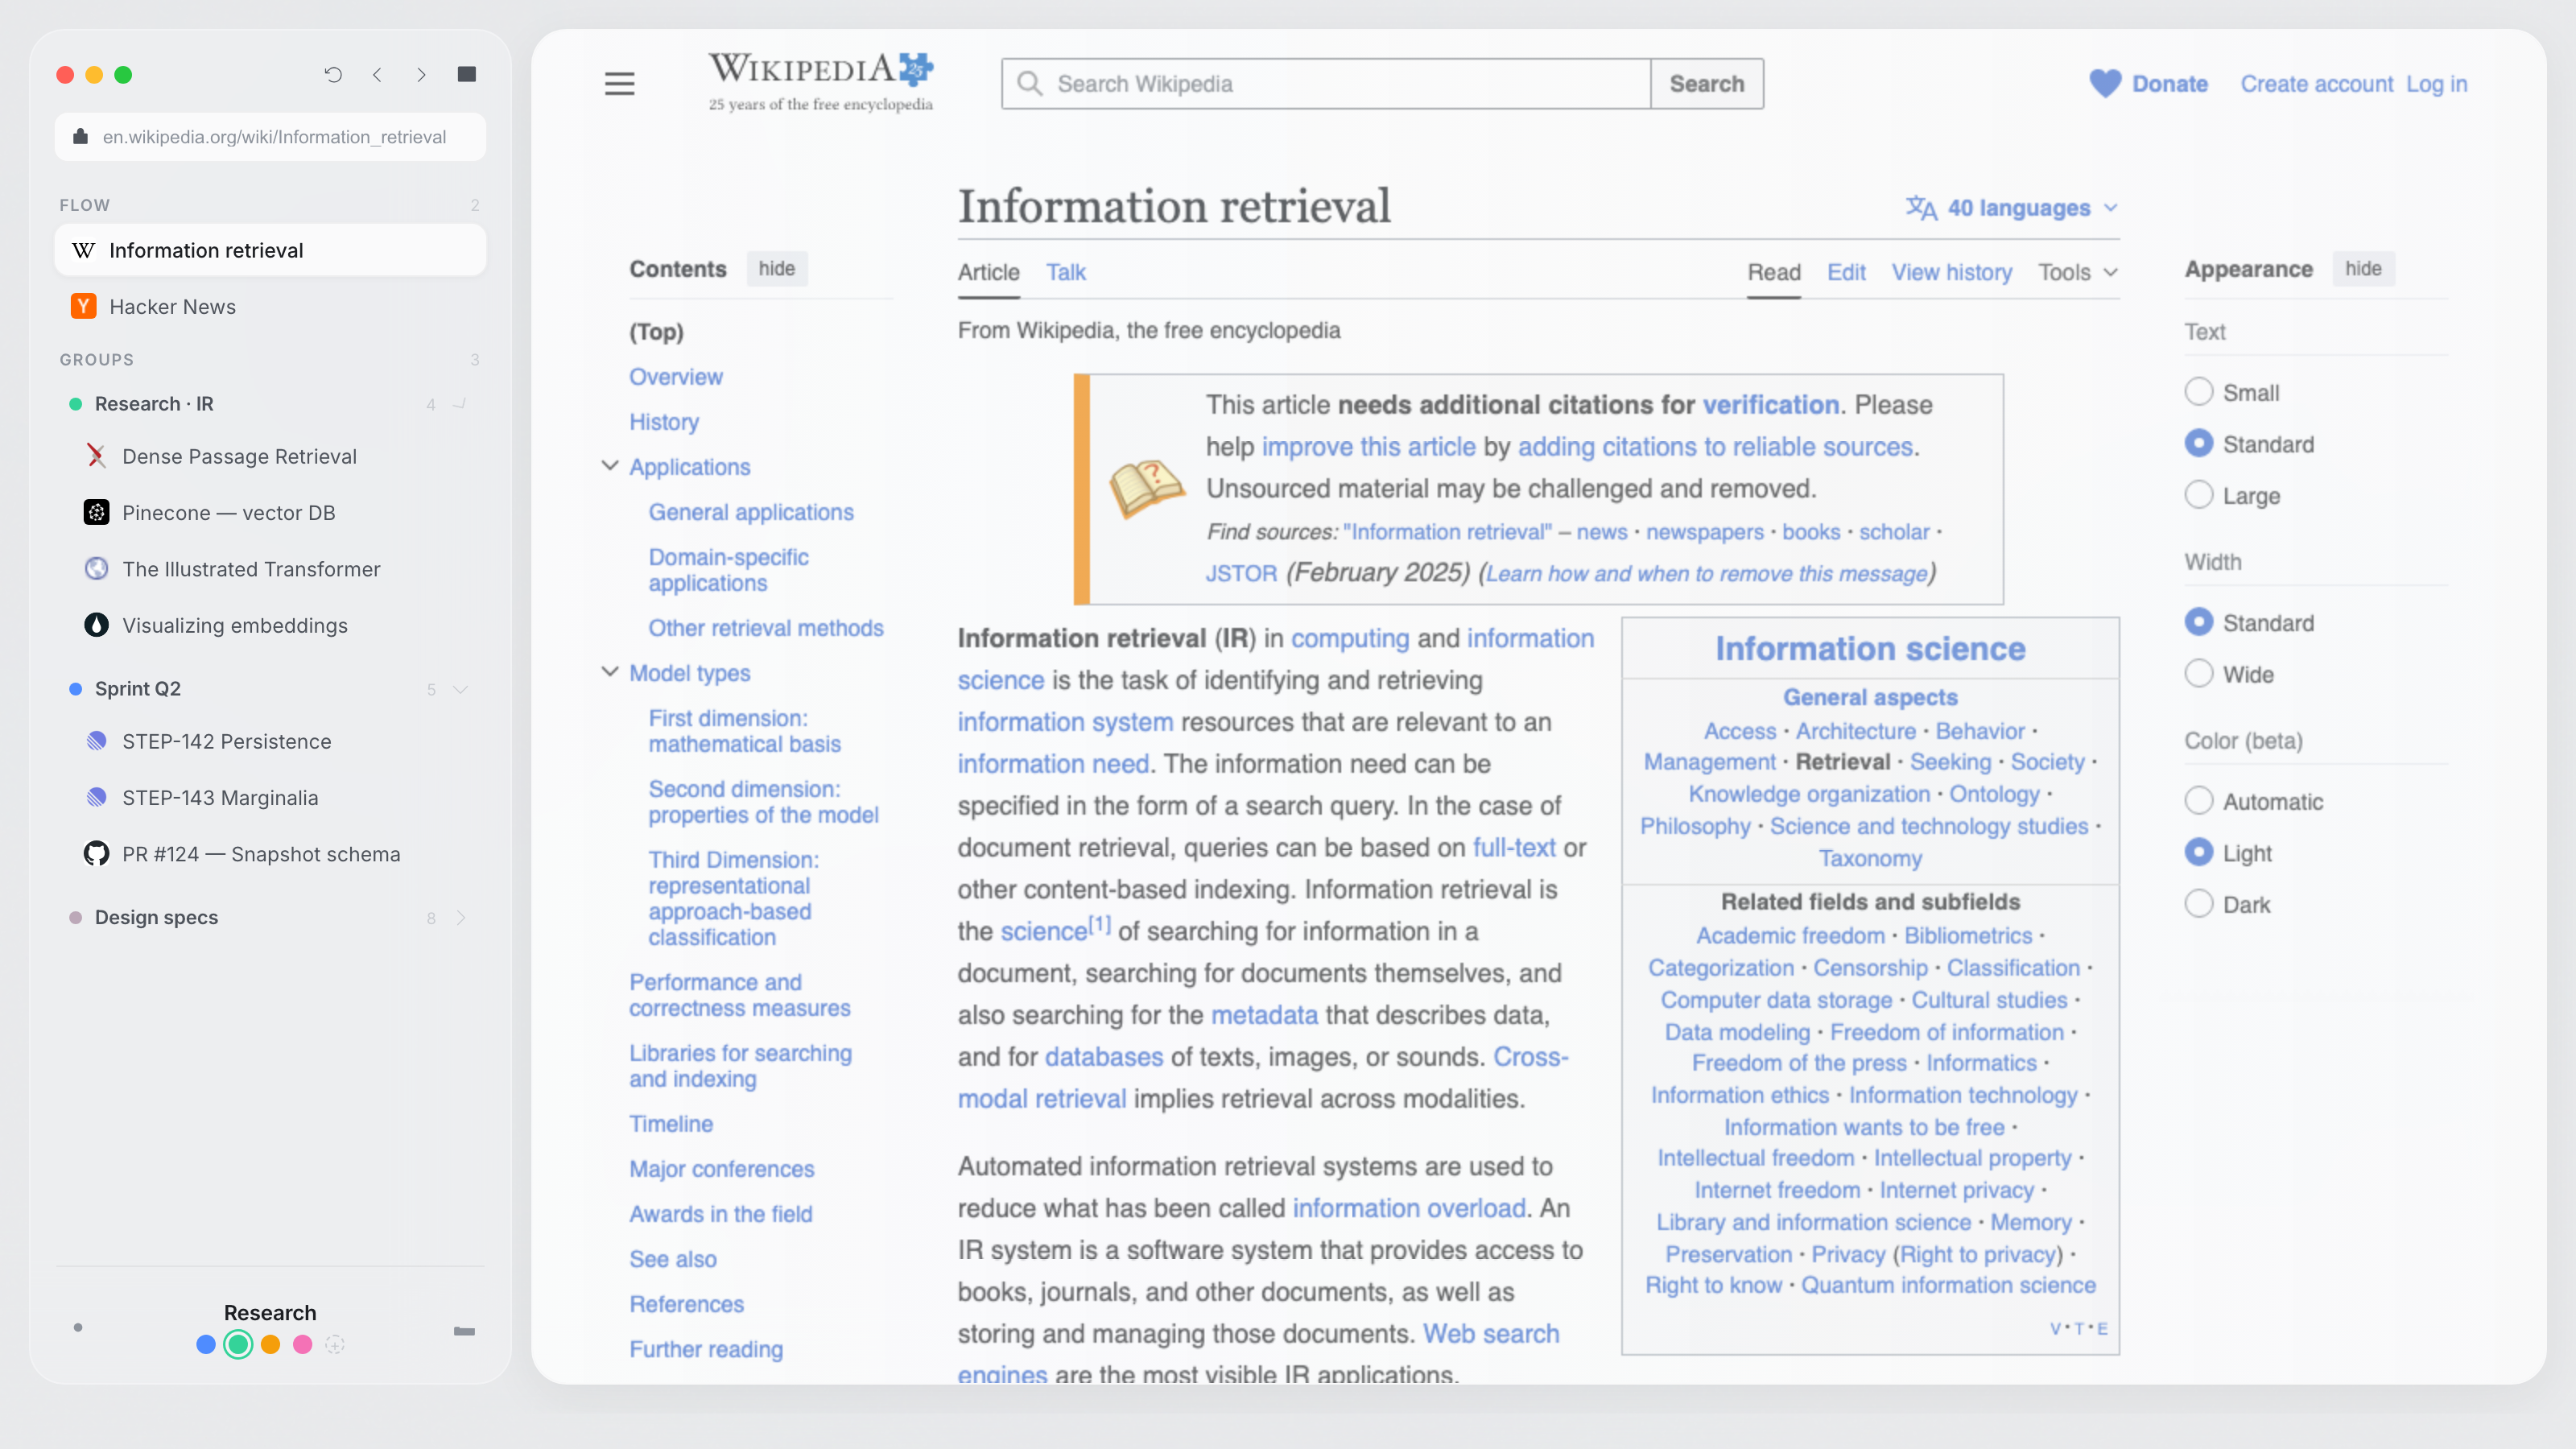Reload the current page
2576x1449 pixels.
coord(333,74)
